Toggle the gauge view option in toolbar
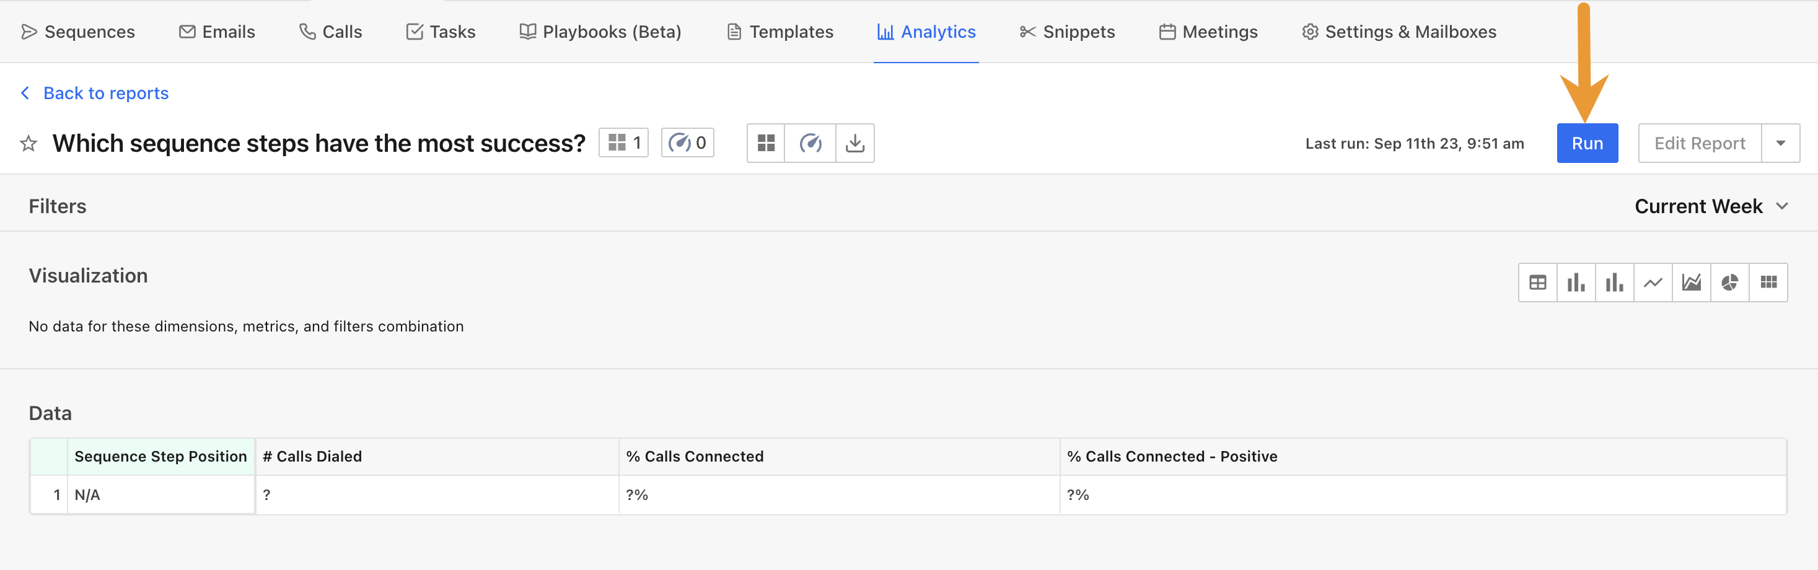1818x570 pixels. click(x=810, y=142)
